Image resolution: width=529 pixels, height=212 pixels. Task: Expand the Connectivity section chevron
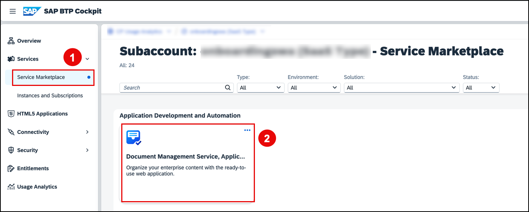click(x=87, y=132)
